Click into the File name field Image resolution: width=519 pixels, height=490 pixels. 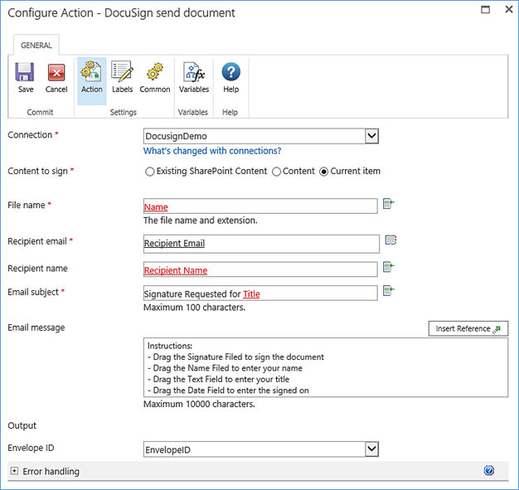(260, 206)
